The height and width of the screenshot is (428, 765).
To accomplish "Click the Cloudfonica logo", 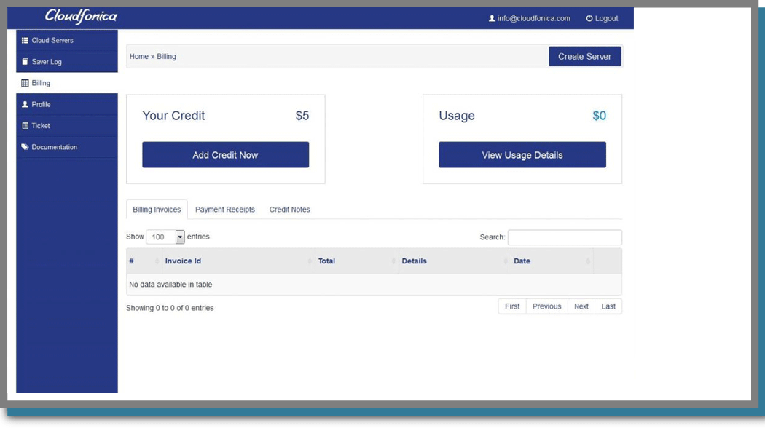I will (x=81, y=17).
